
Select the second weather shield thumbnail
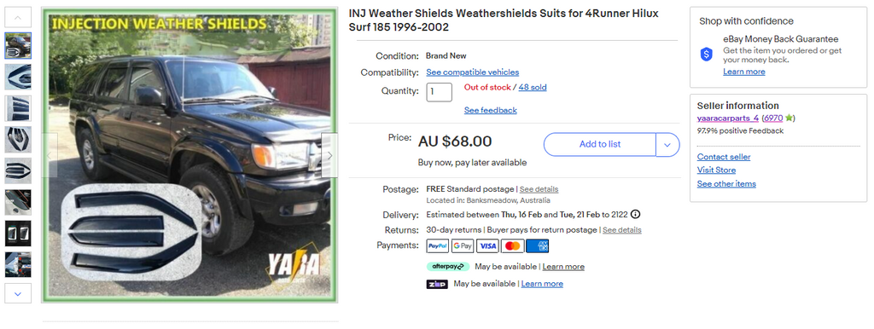(x=18, y=77)
